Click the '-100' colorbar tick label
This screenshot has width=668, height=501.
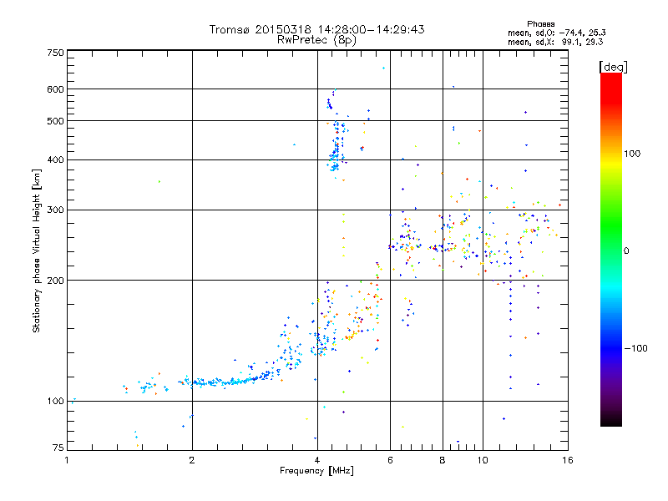pos(635,348)
